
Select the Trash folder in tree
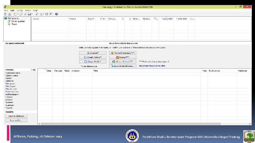[x=14, y=24]
